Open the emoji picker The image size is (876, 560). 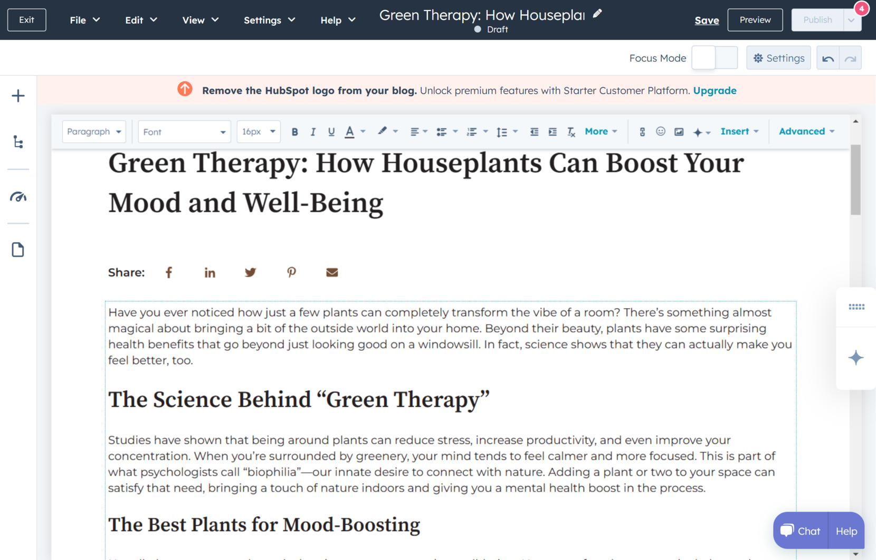(660, 132)
